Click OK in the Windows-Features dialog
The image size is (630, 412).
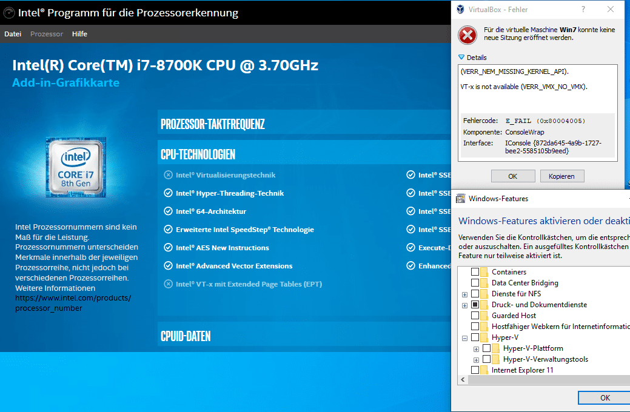605,398
